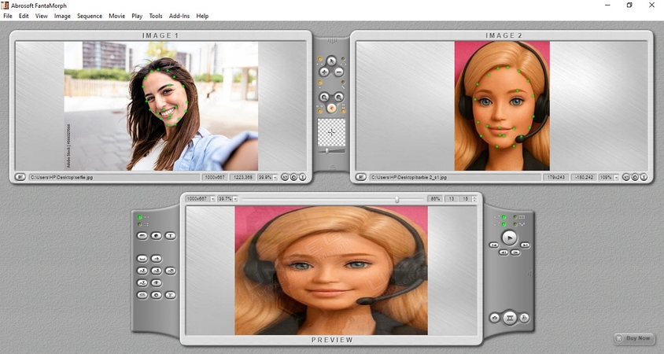Screen dimensions: 664x354
Task: Click the middle pill button in left panel's top row
Action: pyautogui.click(x=157, y=236)
